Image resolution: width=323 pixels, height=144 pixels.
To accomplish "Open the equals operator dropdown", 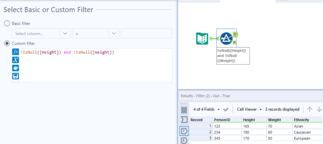I will click(96, 33).
